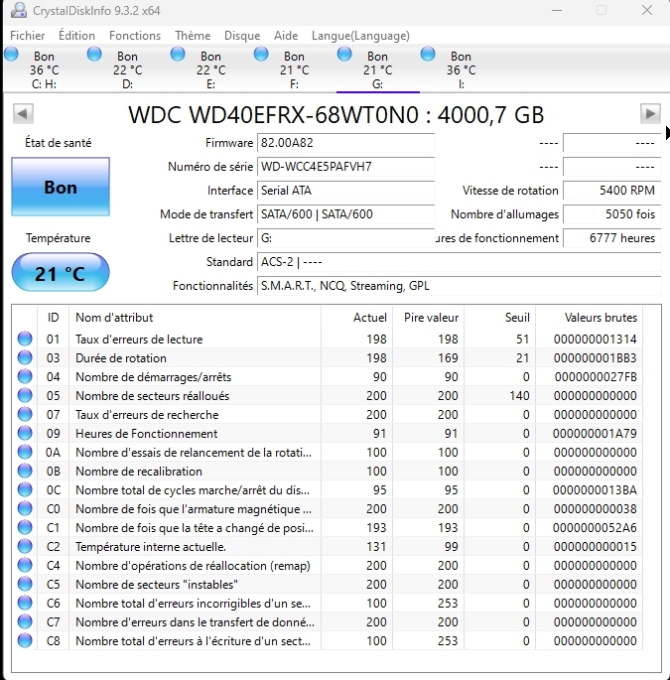670x680 pixels.
Task: Click status icon for attribute C6
Action: [25, 603]
